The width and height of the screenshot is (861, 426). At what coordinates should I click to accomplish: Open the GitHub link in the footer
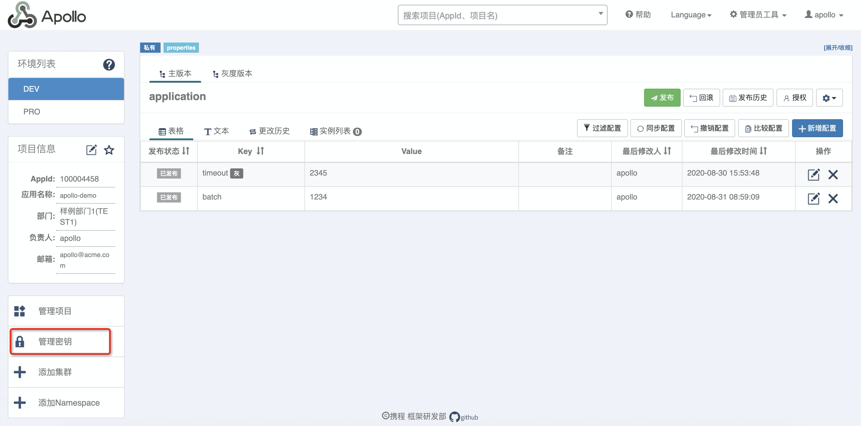[464, 417]
